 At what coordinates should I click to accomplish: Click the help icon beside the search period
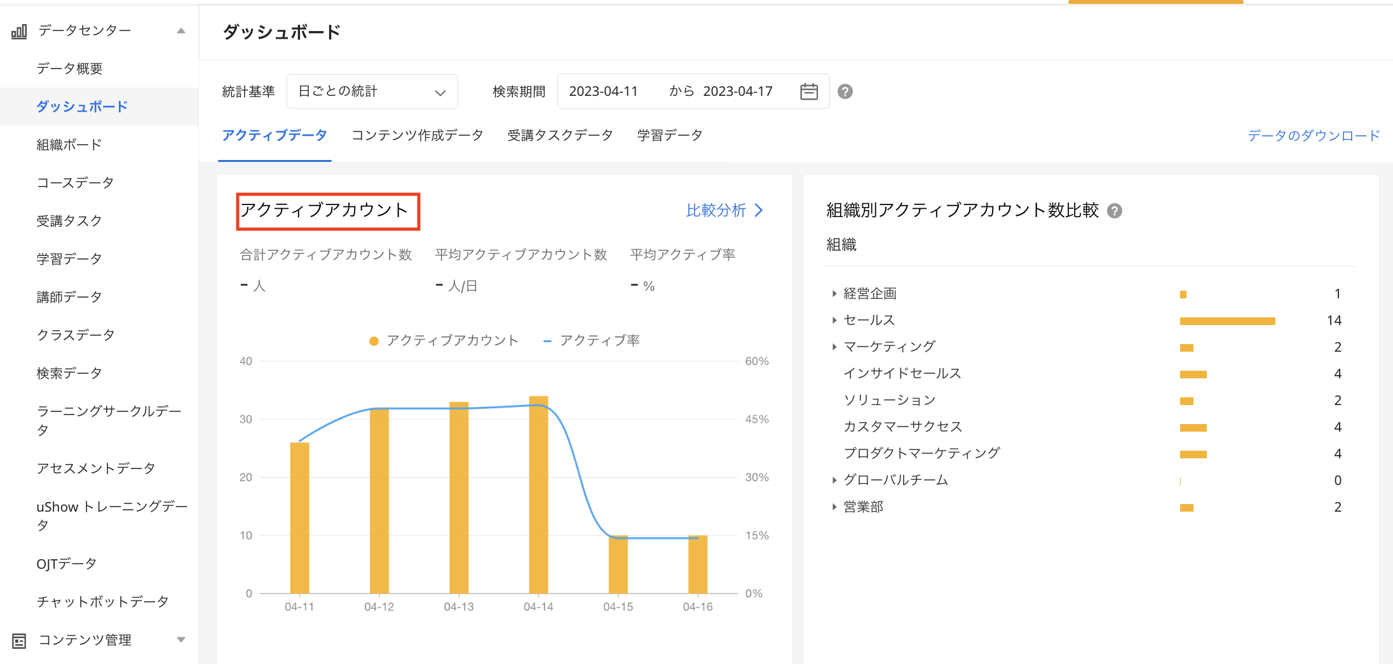pos(844,91)
